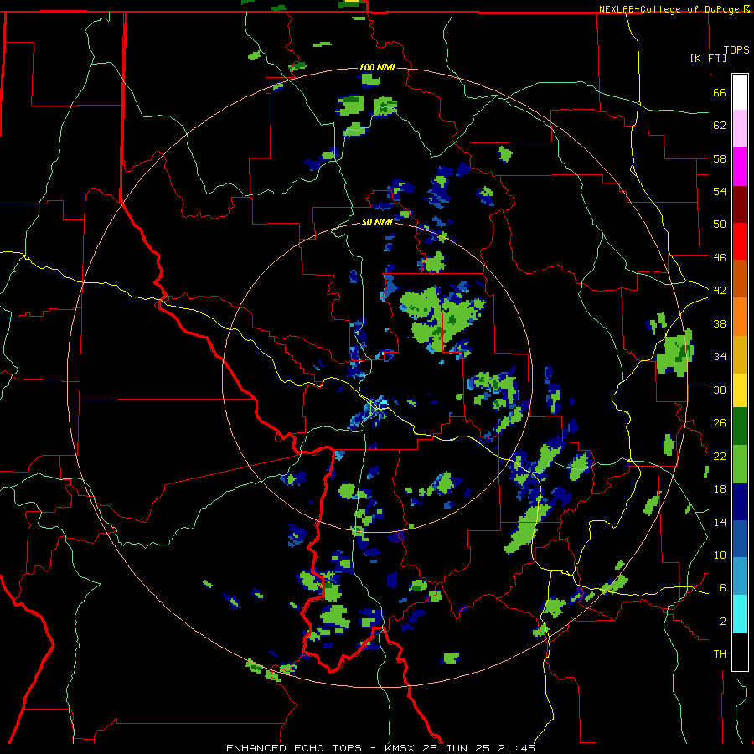Click the white swatch in the tops legend
This screenshot has height=754, width=754.
coord(740,92)
